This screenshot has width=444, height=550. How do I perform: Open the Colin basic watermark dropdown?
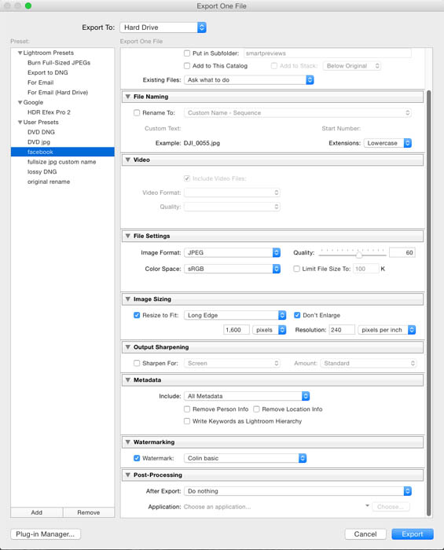coord(245,458)
